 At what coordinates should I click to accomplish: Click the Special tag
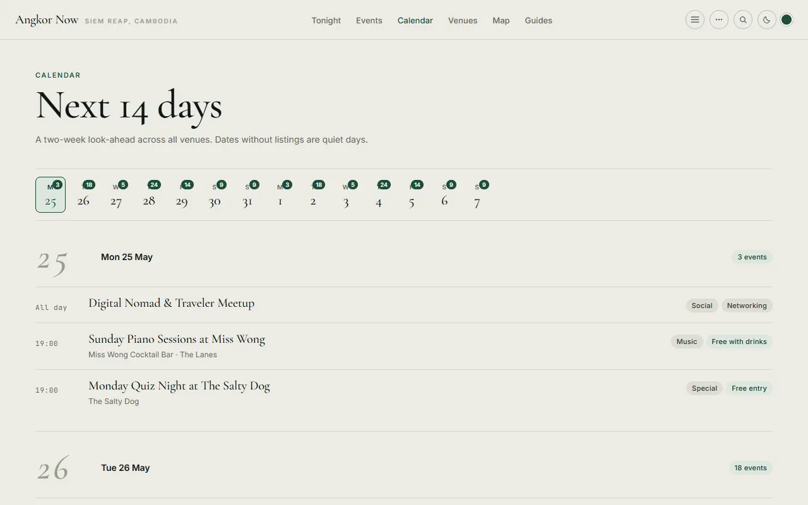click(704, 388)
